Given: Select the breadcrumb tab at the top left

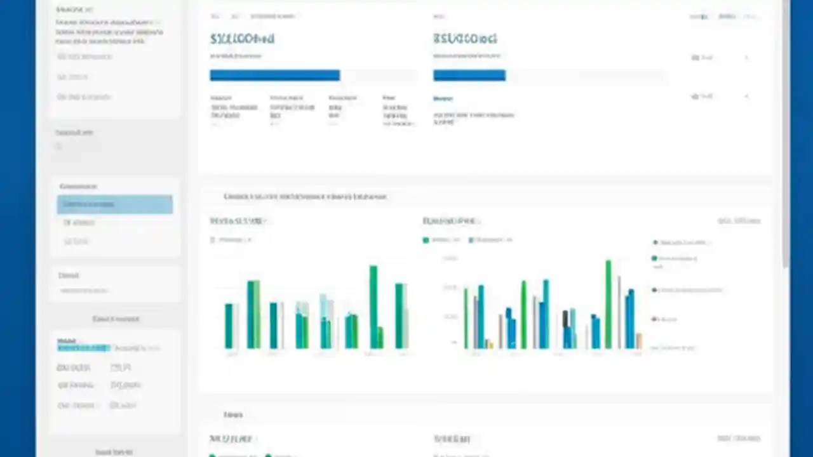Looking at the screenshot, I should [x=215, y=16].
